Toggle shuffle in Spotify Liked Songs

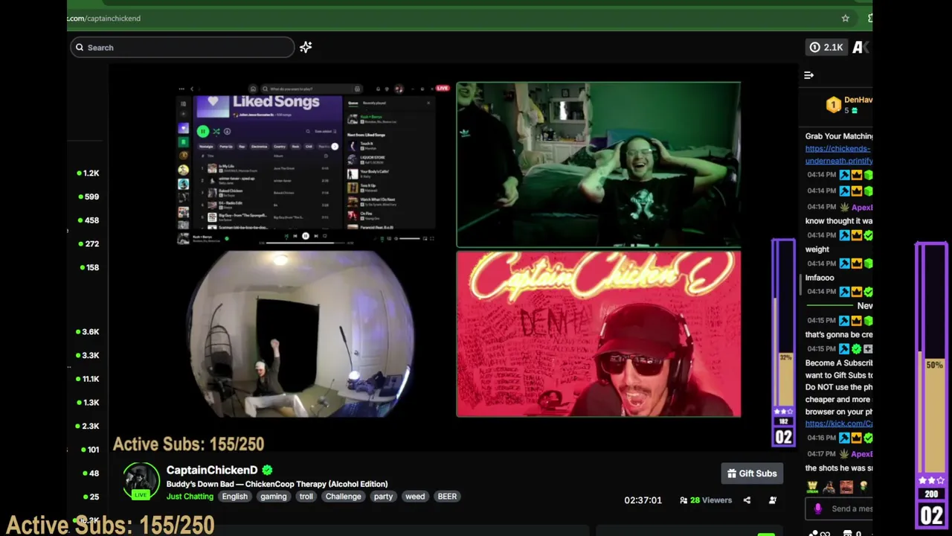click(216, 132)
